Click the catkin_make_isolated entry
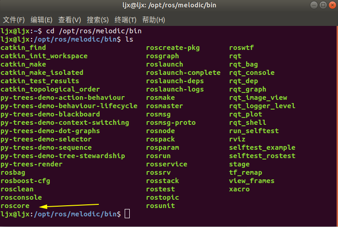This screenshot has width=338, height=227. [42, 73]
